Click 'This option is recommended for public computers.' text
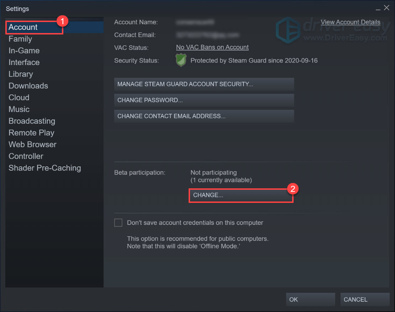Image resolution: width=395 pixels, height=312 pixels. point(198,238)
